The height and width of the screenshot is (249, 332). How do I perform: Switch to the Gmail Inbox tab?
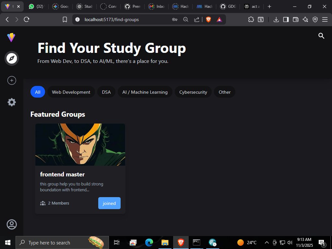click(x=157, y=6)
